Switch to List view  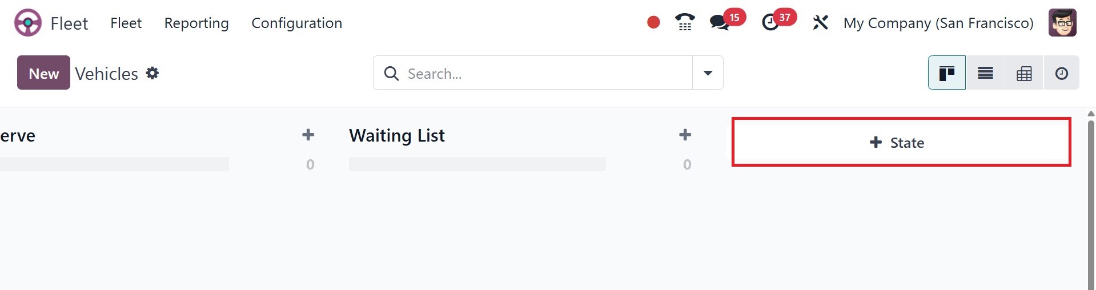tap(985, 73)
